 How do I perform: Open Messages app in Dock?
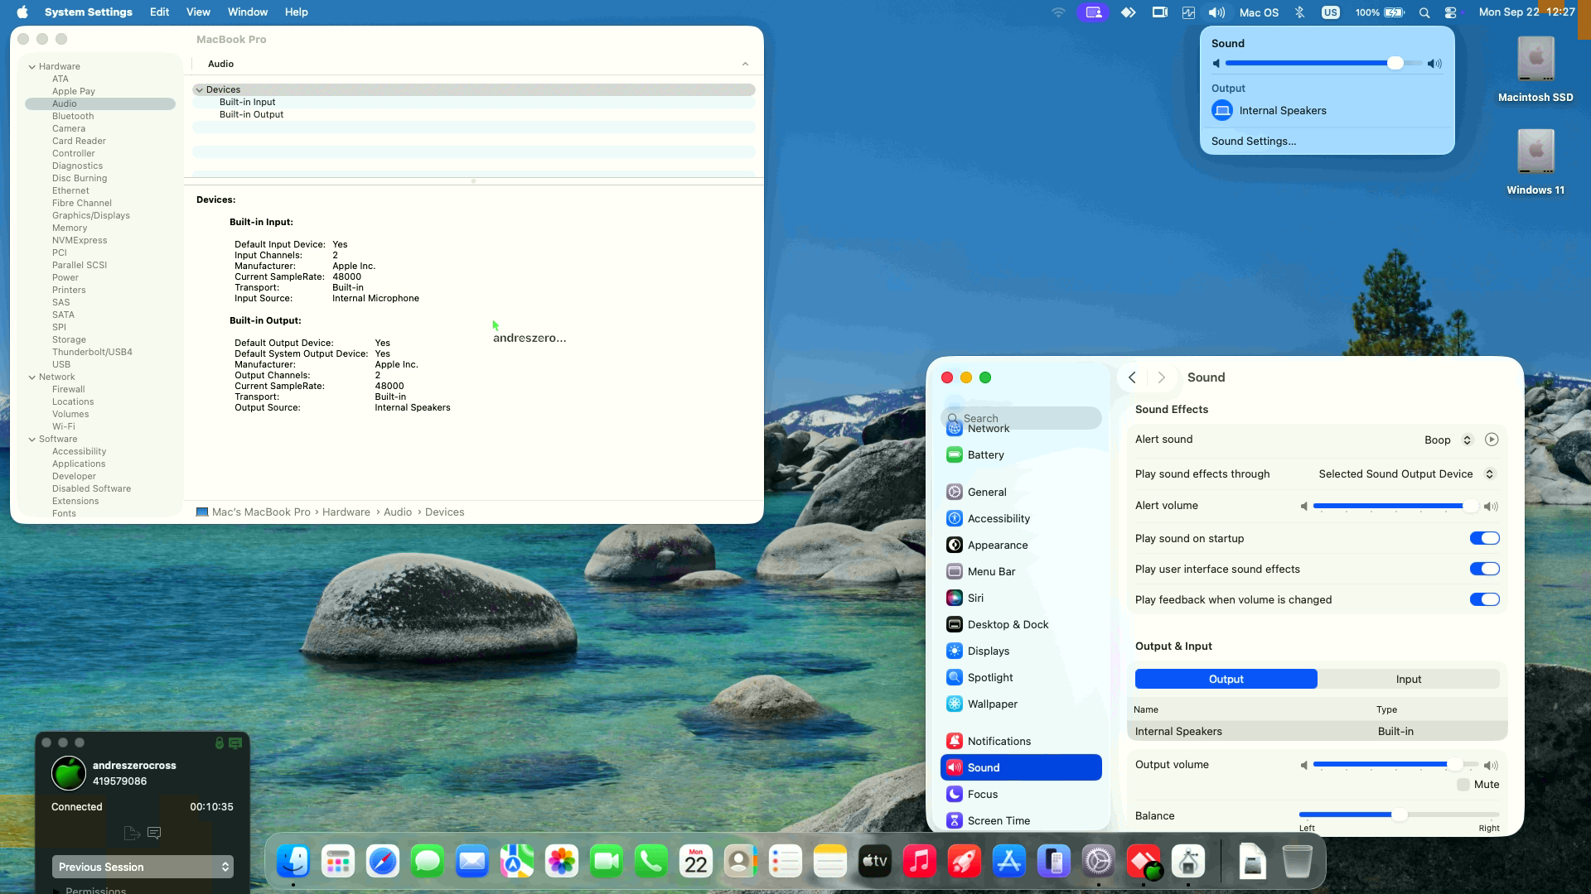coord(428,862)
